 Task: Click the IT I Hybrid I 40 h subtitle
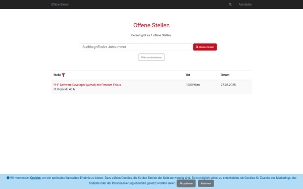(64, 89)
